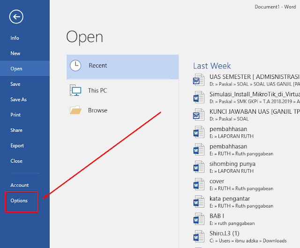
Task: Open the Shiro.L3 (1) document
Action: 225,233
